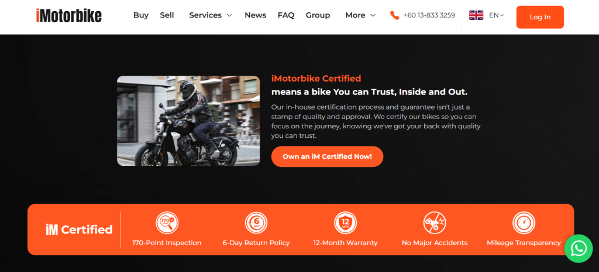Click the 12-Month Warranty shield icon
This screenshot has width=599, height=272.
345,223
